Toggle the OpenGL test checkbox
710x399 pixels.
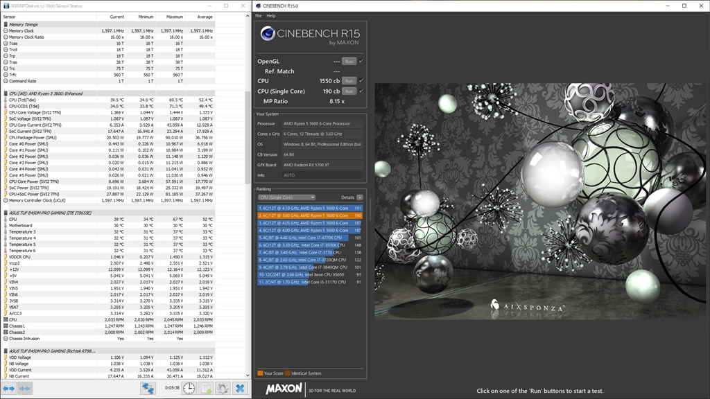point(361,61)
